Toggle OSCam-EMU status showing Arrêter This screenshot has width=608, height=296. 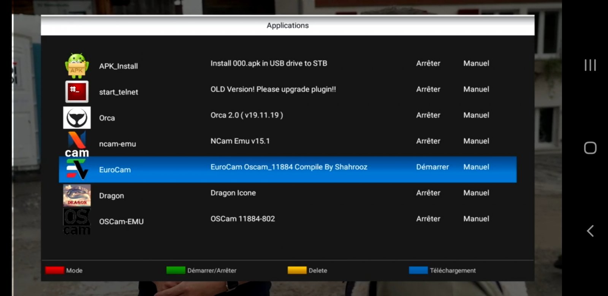428,219
